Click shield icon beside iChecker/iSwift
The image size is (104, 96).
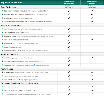coord(2,72)
